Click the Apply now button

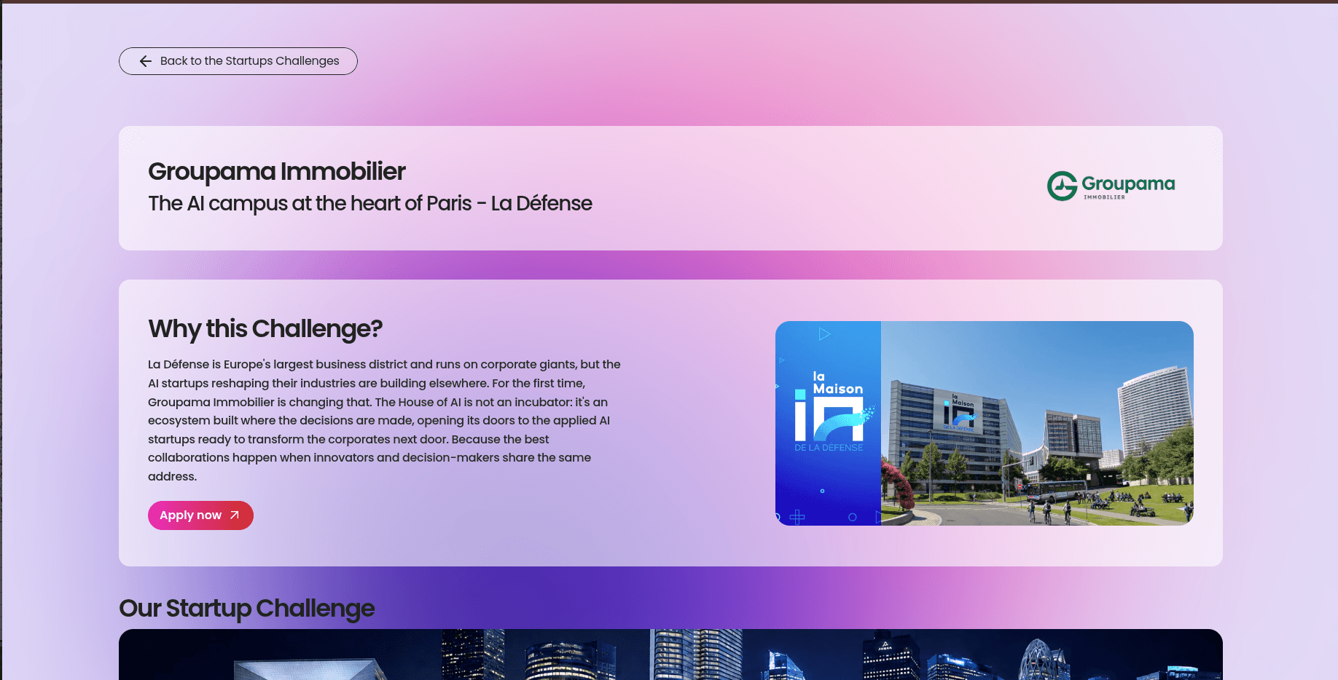pos(200,515)
